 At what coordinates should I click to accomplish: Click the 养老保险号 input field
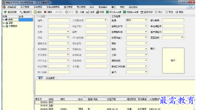173,26
